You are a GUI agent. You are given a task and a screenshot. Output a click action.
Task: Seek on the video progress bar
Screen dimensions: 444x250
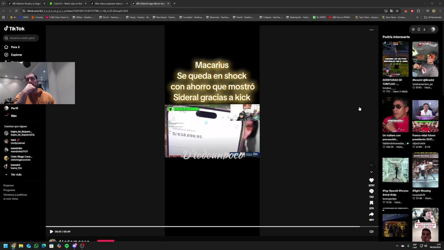coord(212,227)
